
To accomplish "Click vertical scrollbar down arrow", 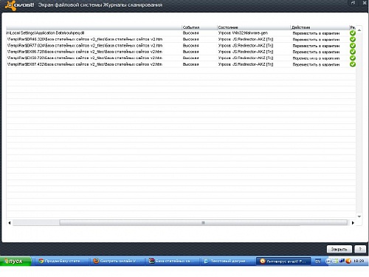I will (359, 216).
